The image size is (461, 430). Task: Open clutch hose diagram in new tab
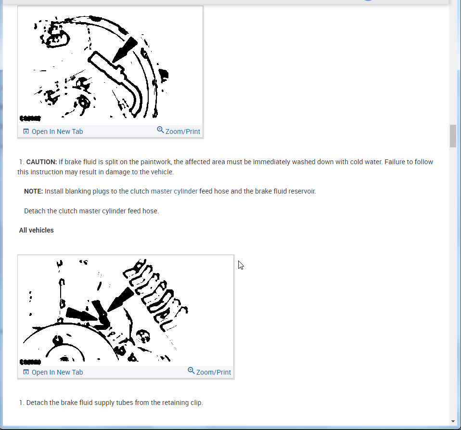click(53, 131)
